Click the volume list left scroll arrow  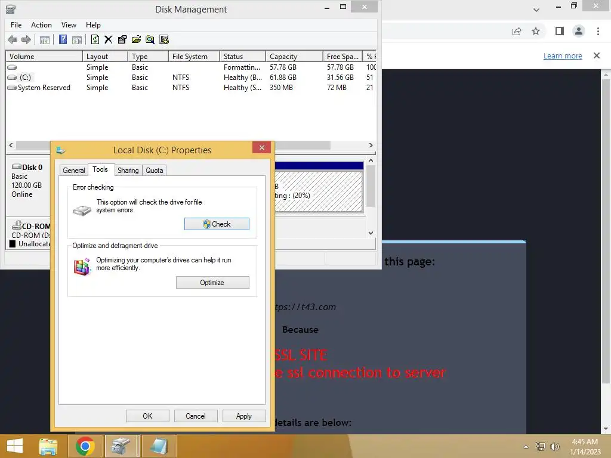[11, 146]
